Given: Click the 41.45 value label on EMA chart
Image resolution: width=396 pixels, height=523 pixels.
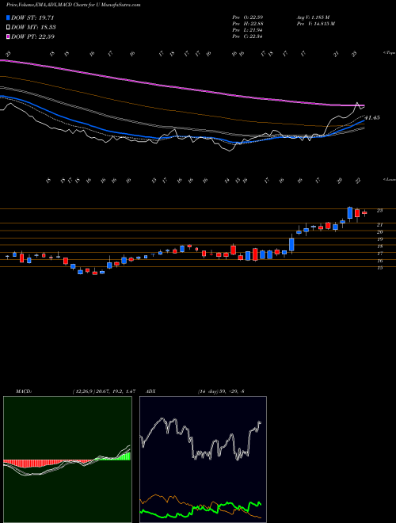Looking at the screenshot, I should (372, 118).
